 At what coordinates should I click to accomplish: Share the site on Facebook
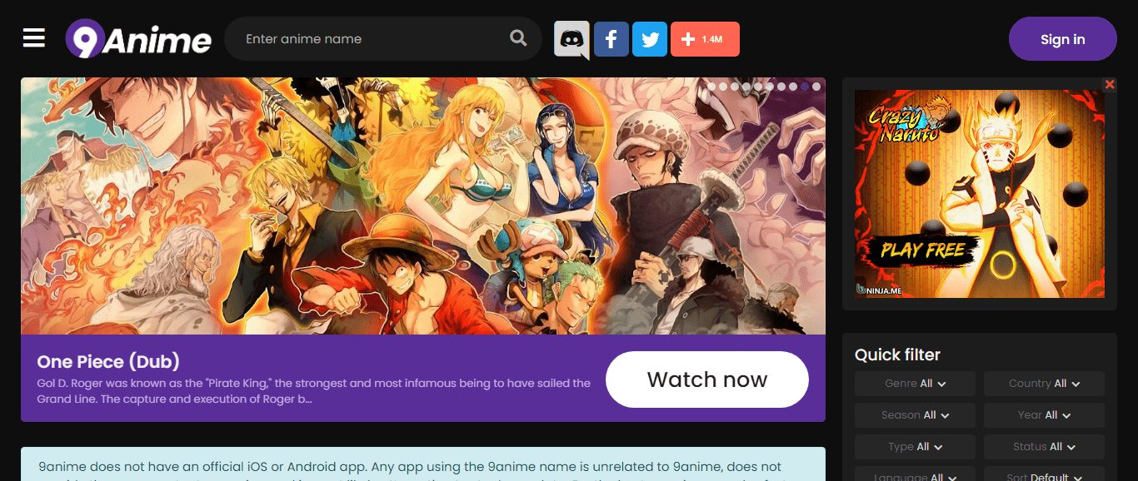point(611,39)
